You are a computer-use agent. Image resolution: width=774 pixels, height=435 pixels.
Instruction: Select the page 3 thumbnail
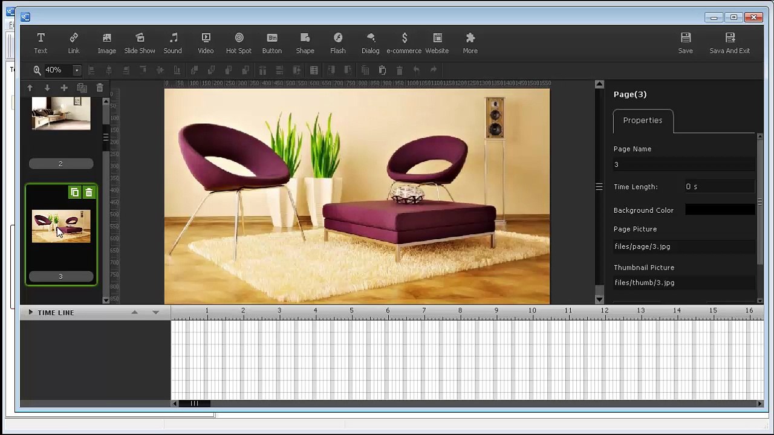(x=61, y=226)
